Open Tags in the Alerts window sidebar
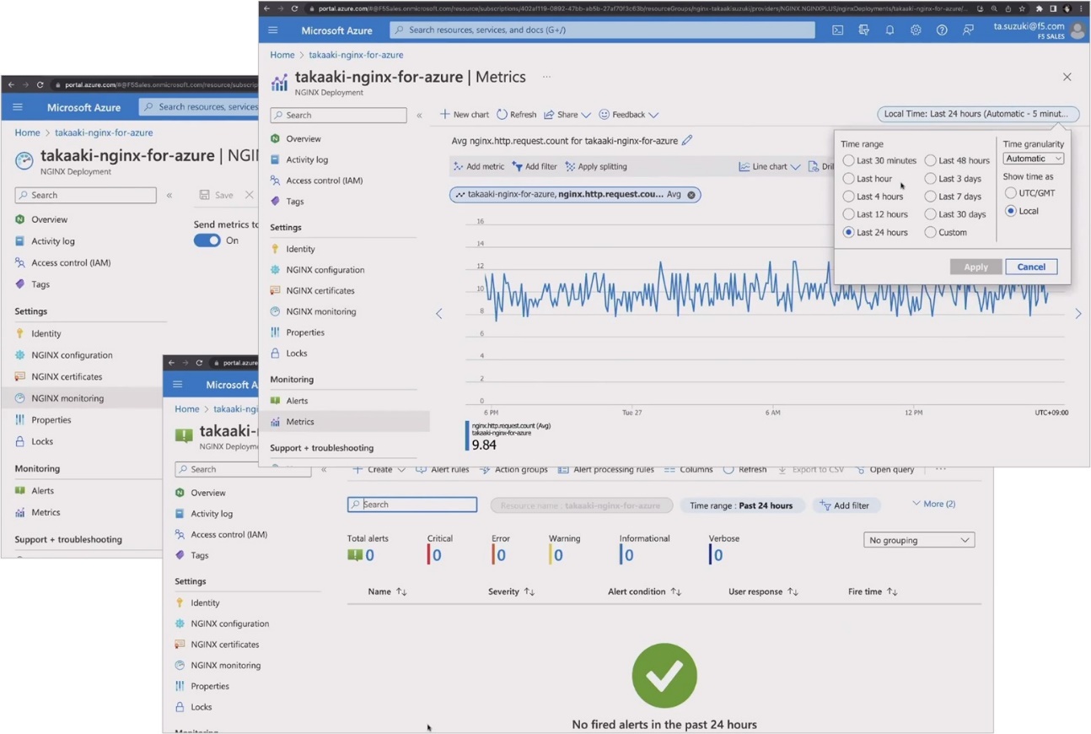1091x734 pixels. tap(199, 556)
